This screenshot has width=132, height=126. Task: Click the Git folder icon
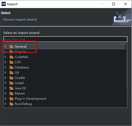[11, 73]
